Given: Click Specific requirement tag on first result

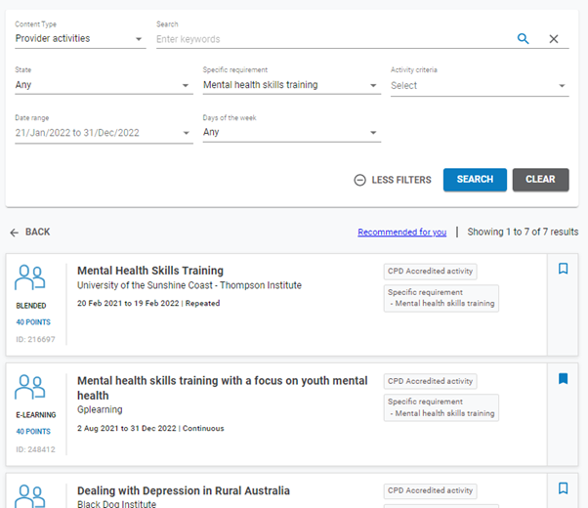Looking at the screenshot, I should (x=441, y=298).
